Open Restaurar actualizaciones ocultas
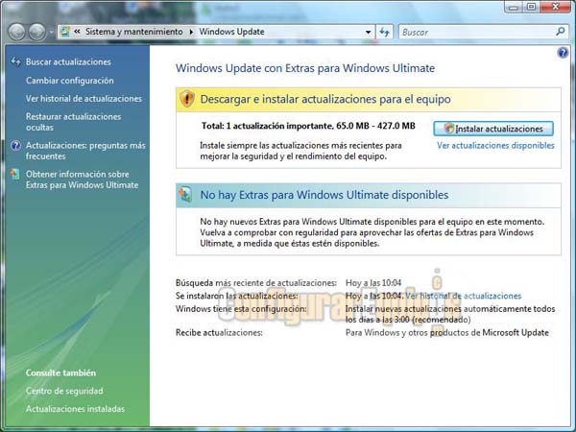Screen dimensions: 576x432 click(x=74, y=122)
